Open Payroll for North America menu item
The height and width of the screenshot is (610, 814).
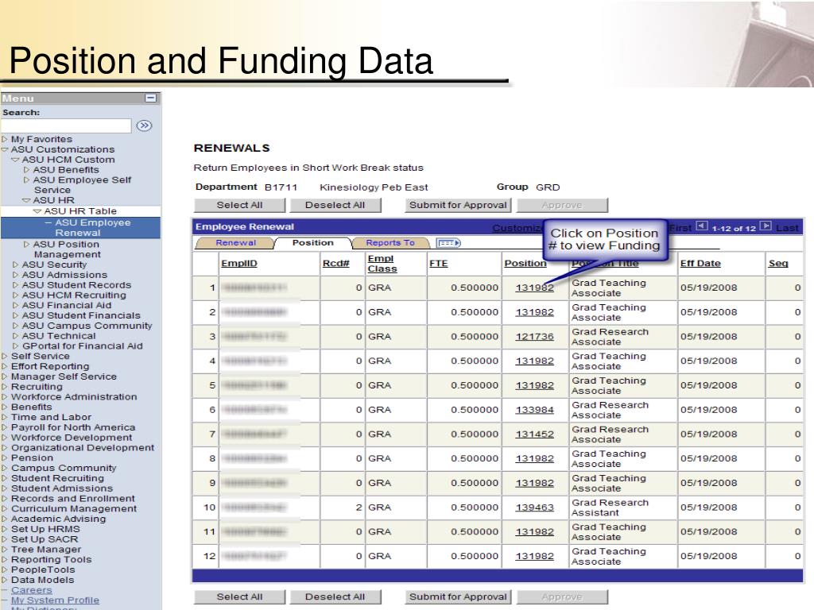click(x=73, y=427)
